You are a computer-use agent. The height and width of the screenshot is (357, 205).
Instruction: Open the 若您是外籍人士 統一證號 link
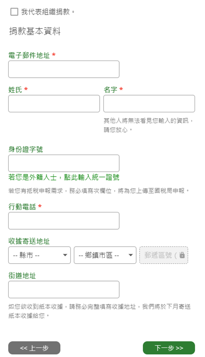(64, 177)
